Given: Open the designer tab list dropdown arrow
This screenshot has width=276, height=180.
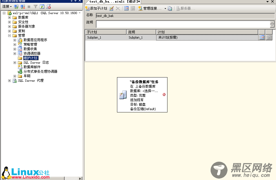Looking at the screenshot, I should pyautogui.click(x=268, y=1).
